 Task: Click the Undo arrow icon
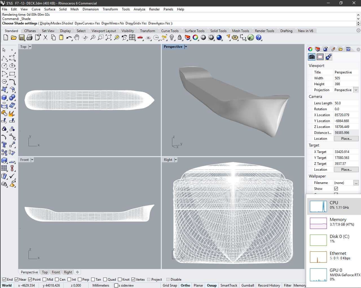[69, 37]
